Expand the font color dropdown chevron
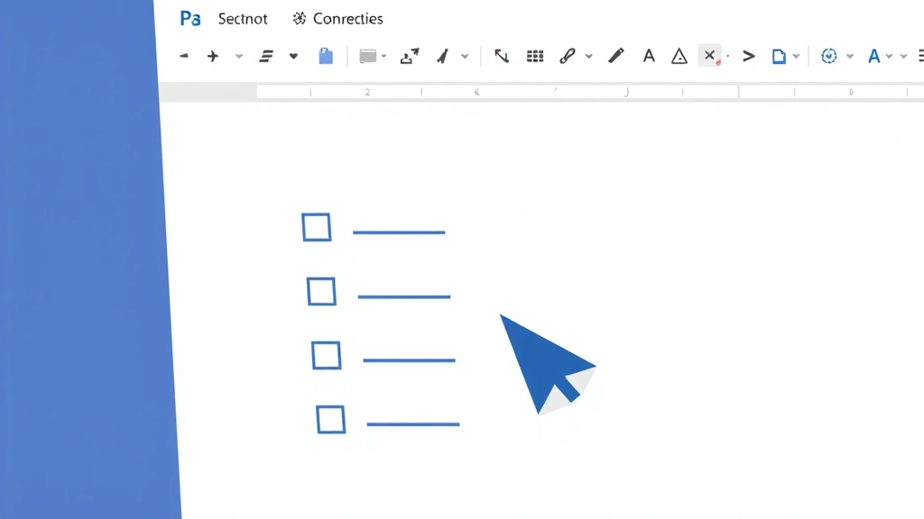Viewport: 924px width, 519px height. coord(889,55)
